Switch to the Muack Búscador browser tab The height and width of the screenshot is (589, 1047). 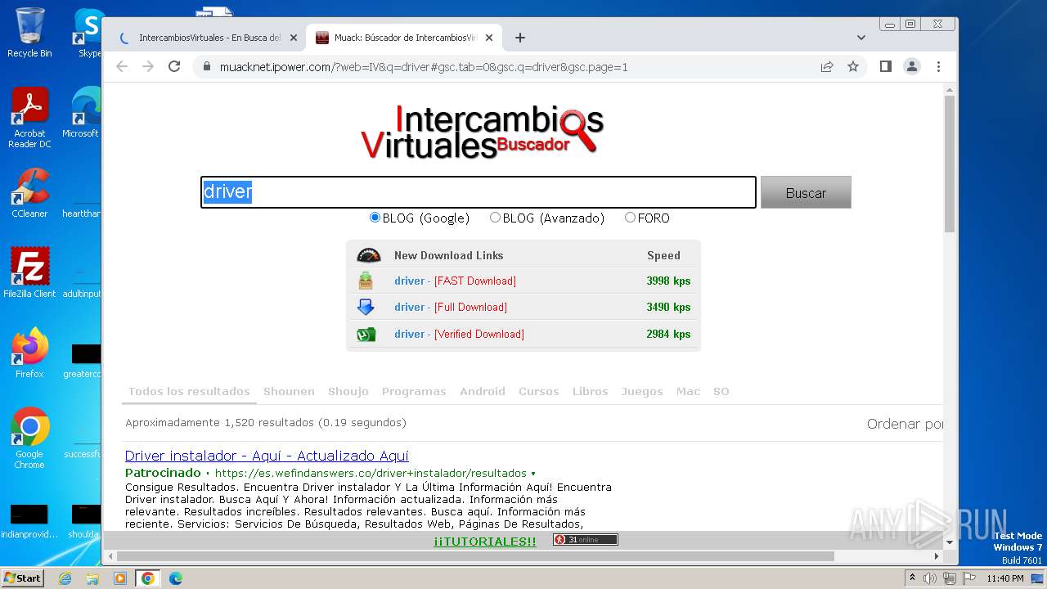click(405, 38)
